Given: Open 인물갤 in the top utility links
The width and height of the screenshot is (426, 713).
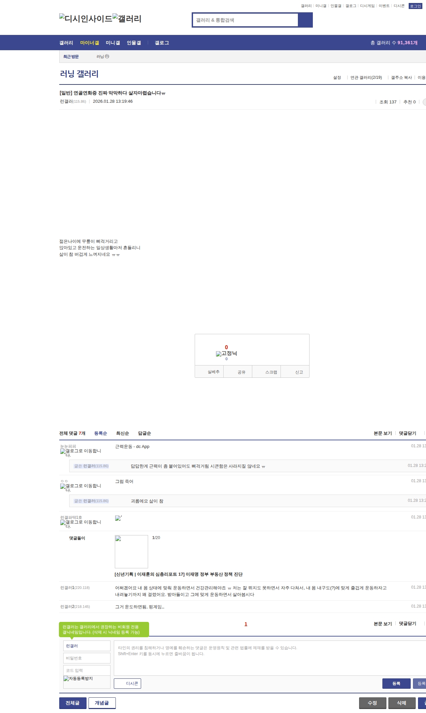Looking at the screenshot, I should point(336,6).
